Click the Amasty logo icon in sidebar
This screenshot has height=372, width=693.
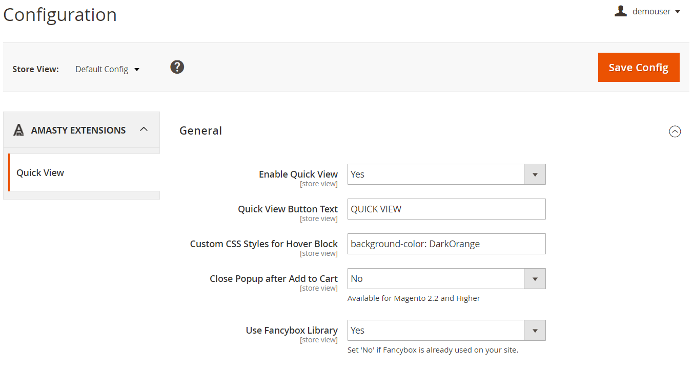point(18,130)
